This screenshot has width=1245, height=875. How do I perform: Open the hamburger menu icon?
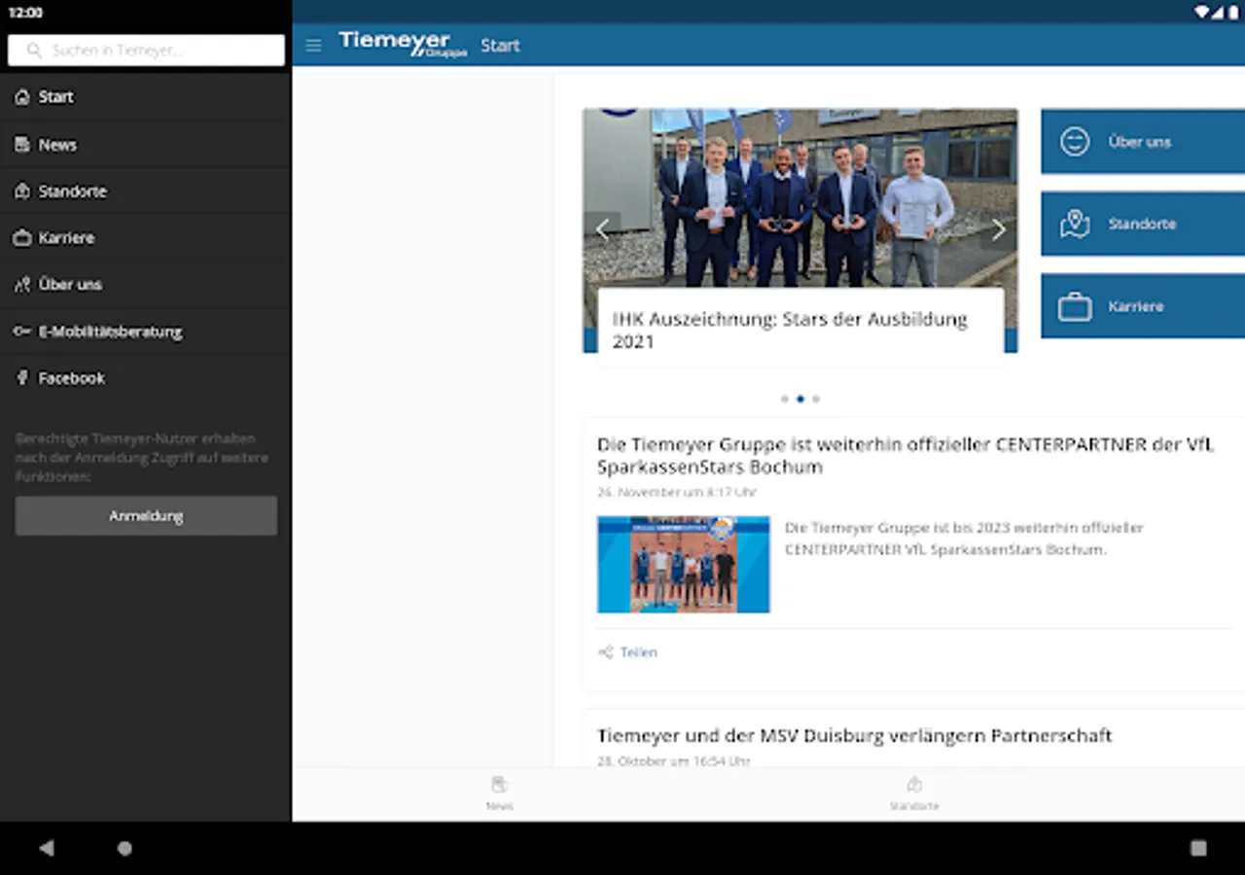(313, 46)
